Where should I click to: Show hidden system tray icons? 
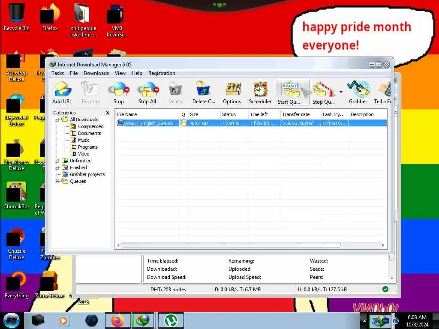pyautogui.click(x=364, y=320)
